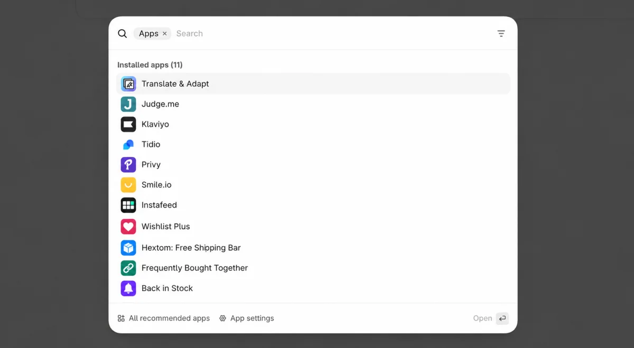Click the Judge.me app icon
Image resolution: width=634 pixels, height=348 pixels.
coord(128,104)
